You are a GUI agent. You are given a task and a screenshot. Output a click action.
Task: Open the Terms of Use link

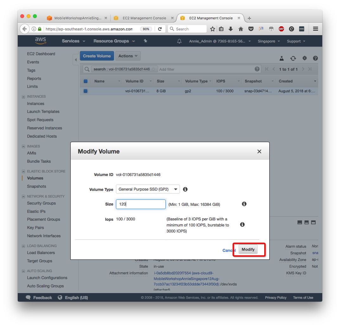[303, 298]
